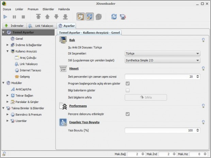Click the Sıfırla button
Image resolution: width=211 pixels, height=158 pixels.
pyautogui.click(x=146, y=97)
